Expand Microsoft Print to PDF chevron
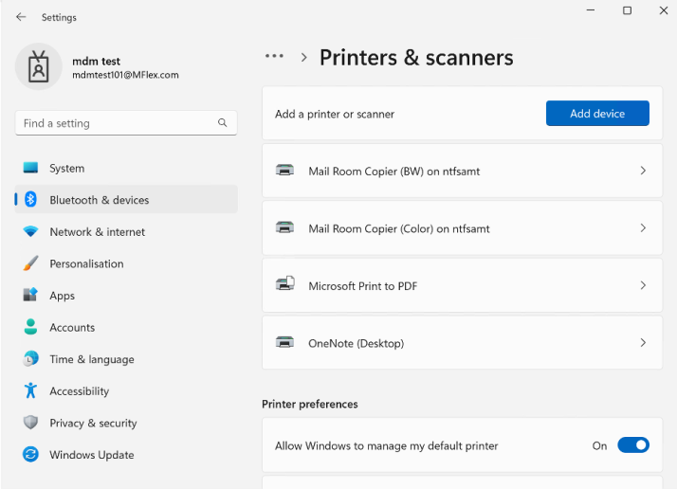Image resolution: width=677 pixels, height=489 pixels. 643,285
